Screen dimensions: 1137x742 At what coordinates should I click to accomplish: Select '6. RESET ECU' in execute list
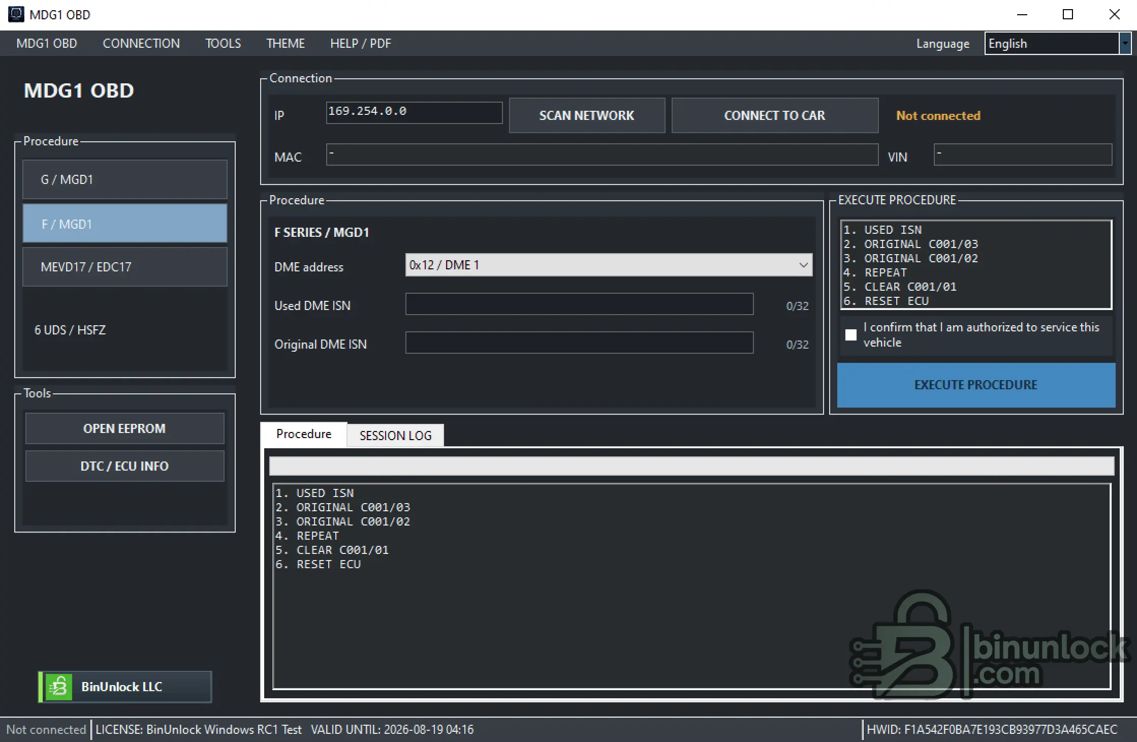point(886,301)
